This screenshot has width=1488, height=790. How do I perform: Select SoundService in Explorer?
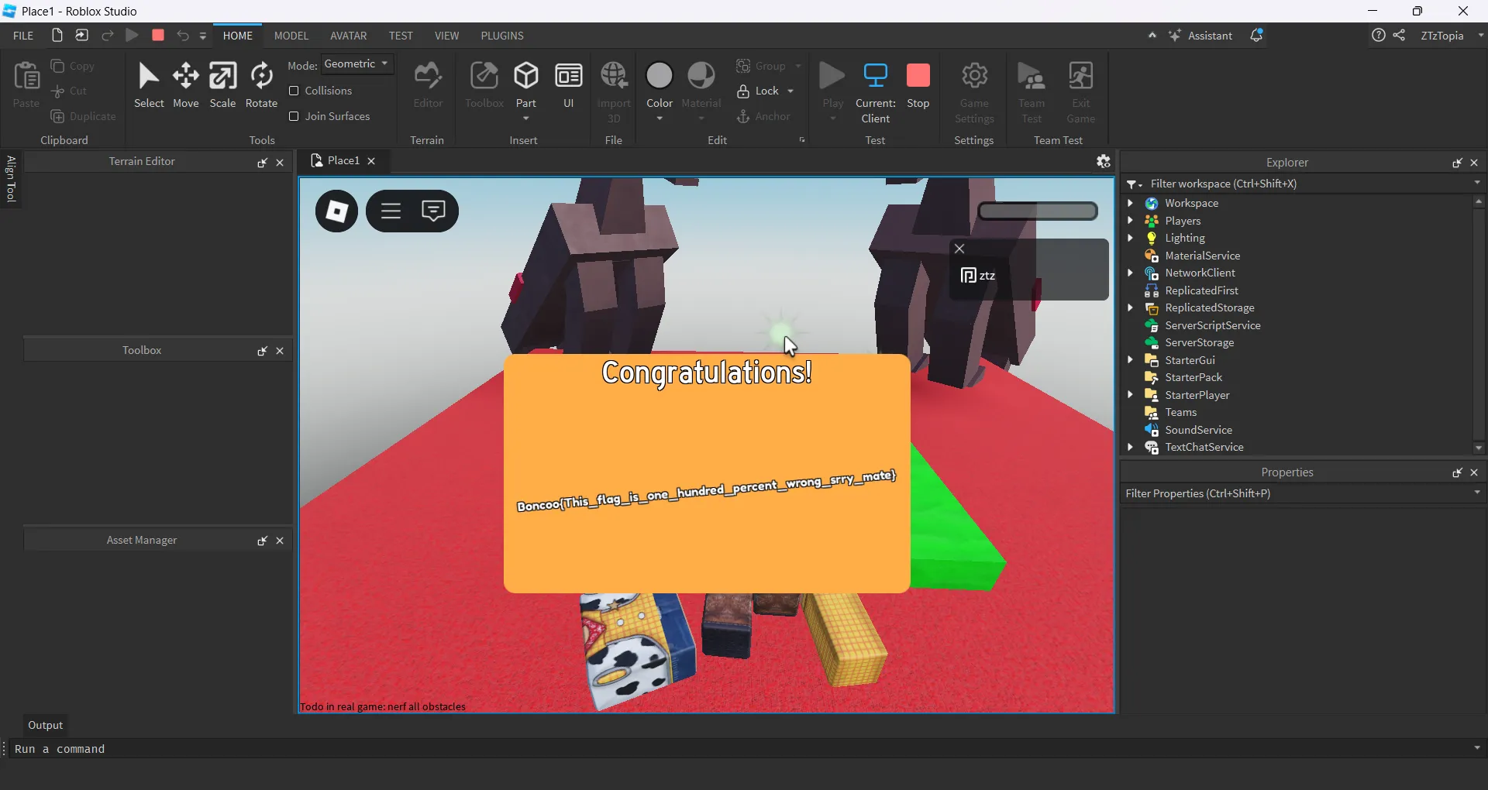(1198, 431)
